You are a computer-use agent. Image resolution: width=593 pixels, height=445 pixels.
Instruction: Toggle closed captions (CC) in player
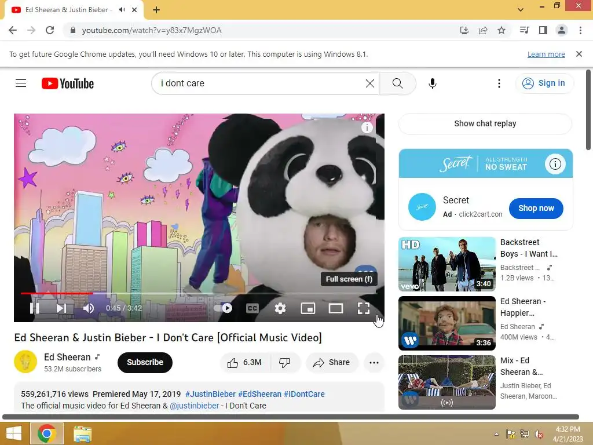[252, 308]
